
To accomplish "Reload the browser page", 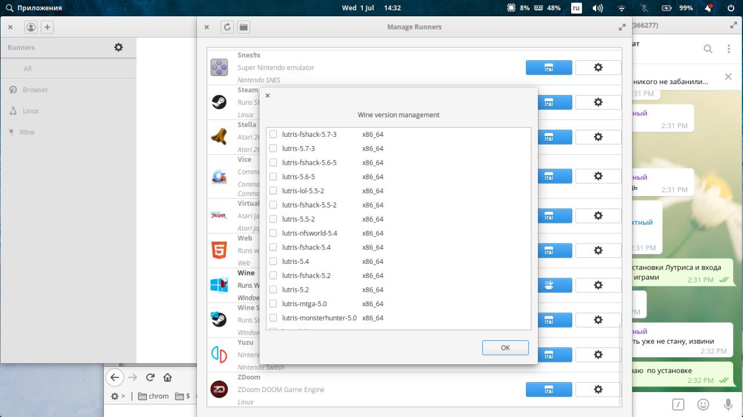I will [150, 378].
